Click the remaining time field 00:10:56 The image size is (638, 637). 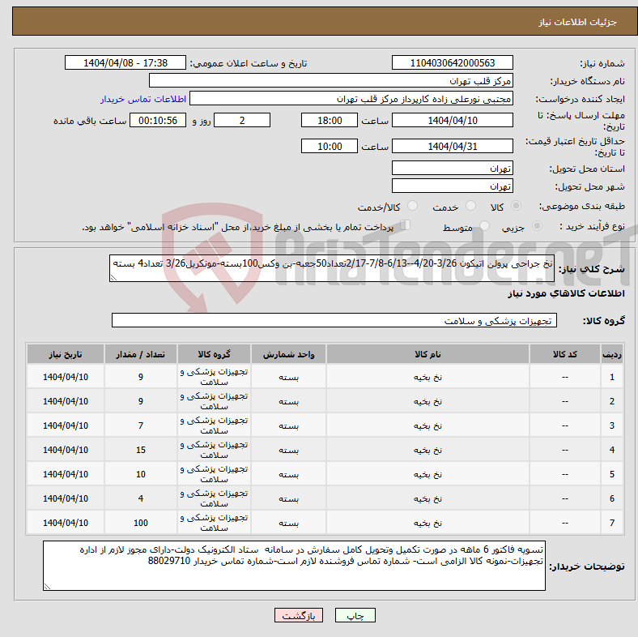click(x=158, y=120)
